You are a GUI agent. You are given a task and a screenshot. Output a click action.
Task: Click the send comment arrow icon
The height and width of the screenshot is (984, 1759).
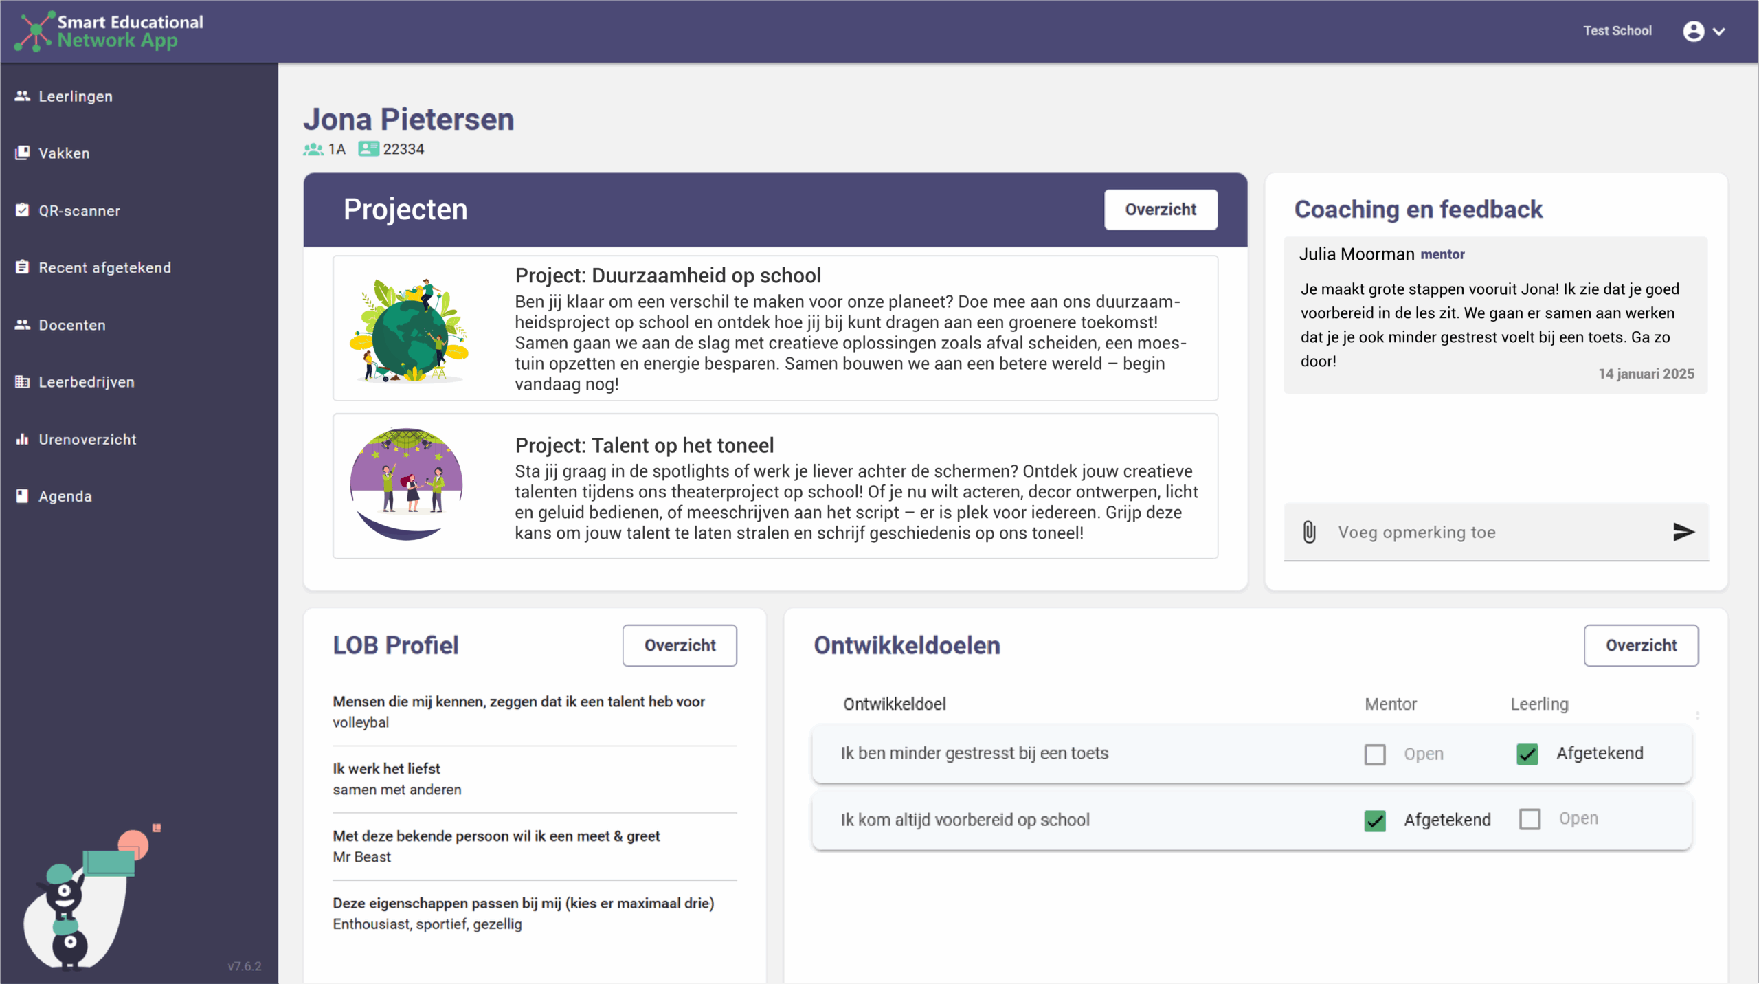click(1683, 532)
